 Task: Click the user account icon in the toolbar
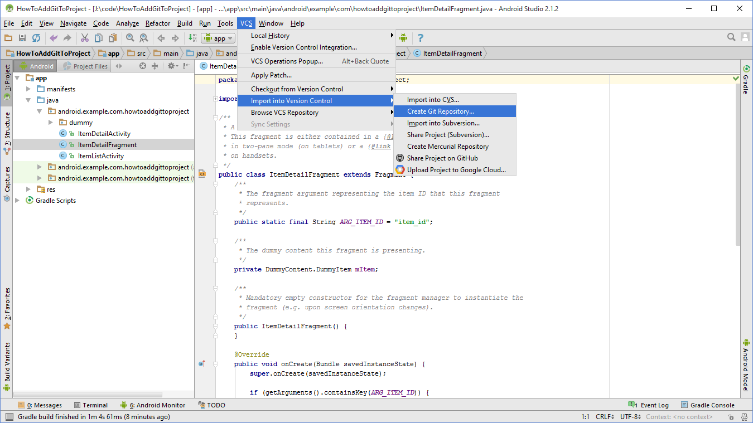click(x=745, y=37)
